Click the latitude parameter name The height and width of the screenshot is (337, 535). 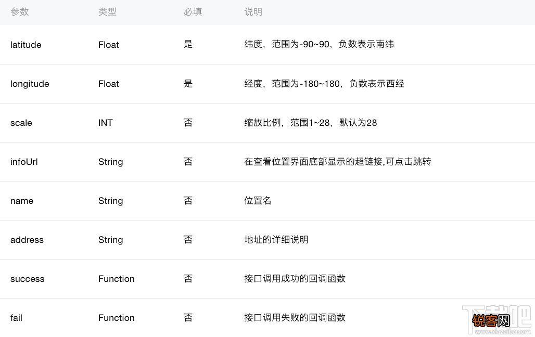26,45
